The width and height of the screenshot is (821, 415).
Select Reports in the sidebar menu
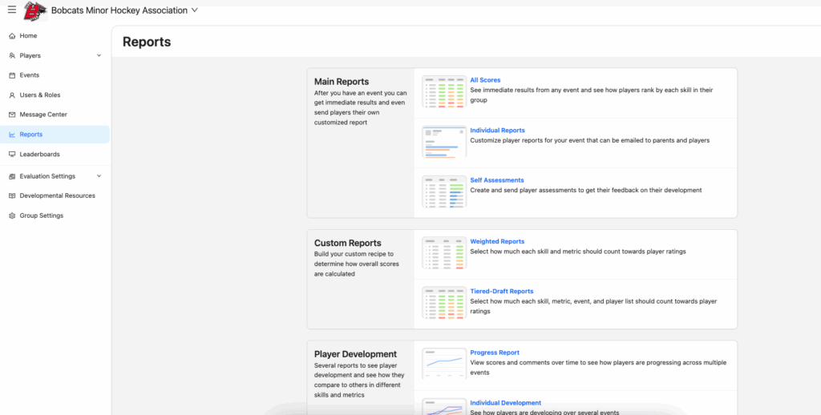click(x=31, y=135)
